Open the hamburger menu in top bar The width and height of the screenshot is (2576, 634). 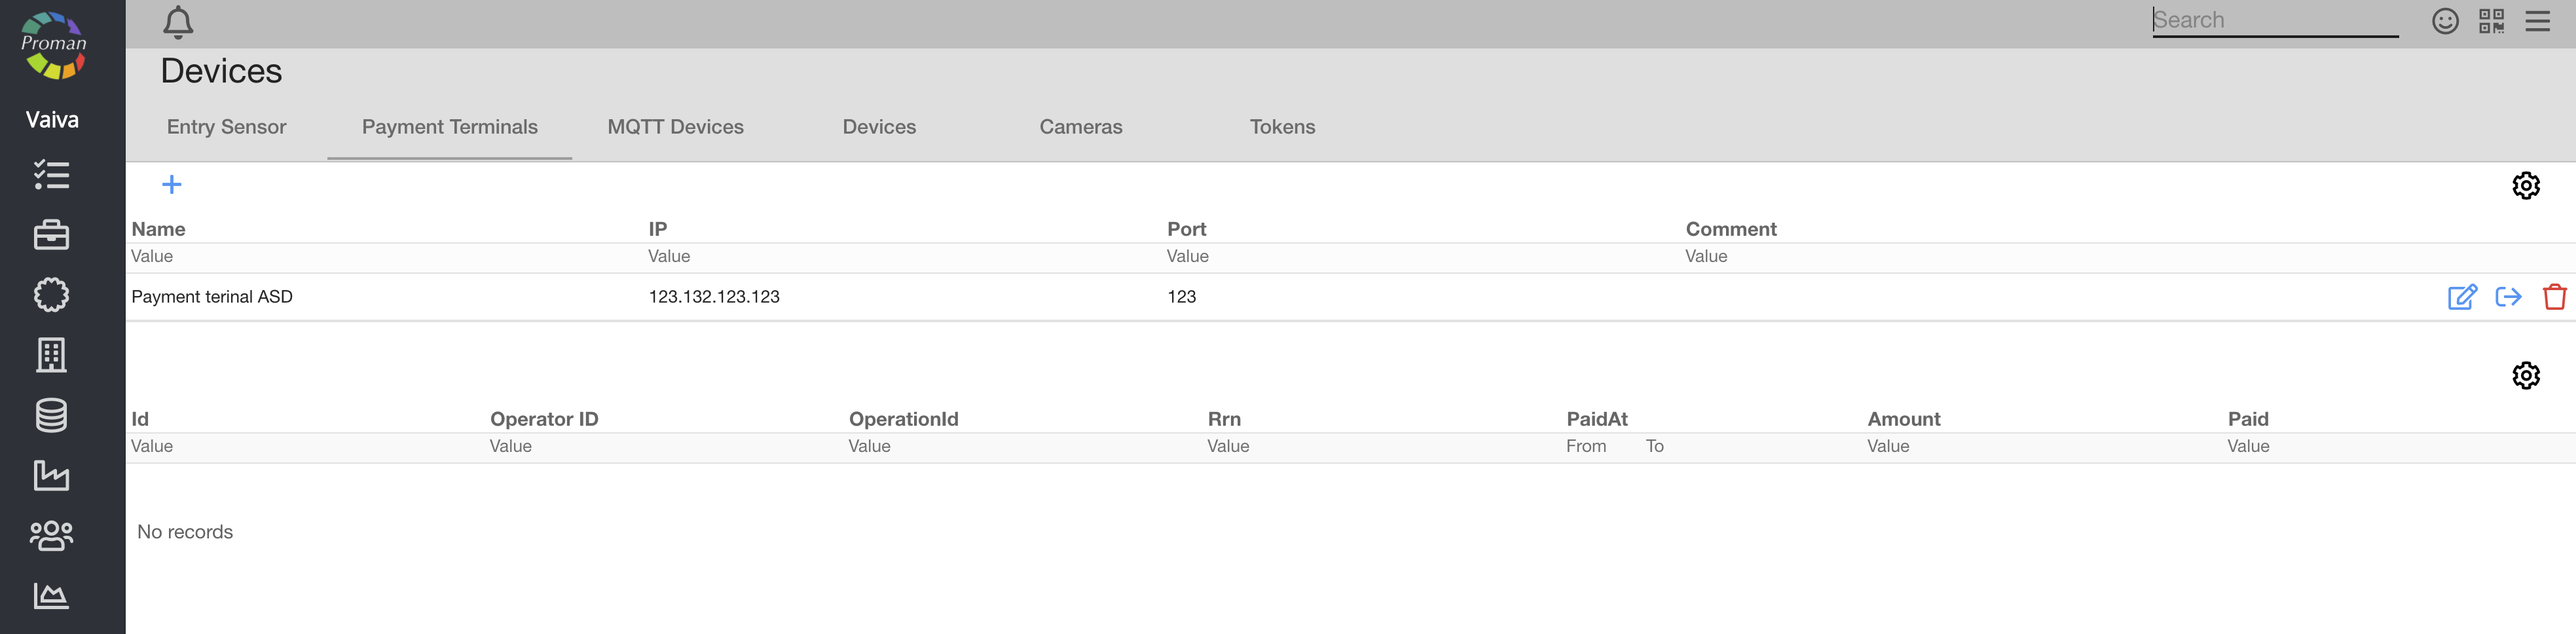pos(2537,21)
